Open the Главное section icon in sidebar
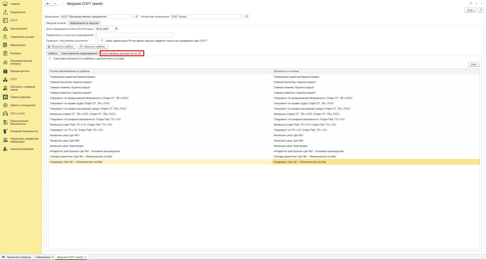The image size is (486, 260). click(x=5, y=4)
